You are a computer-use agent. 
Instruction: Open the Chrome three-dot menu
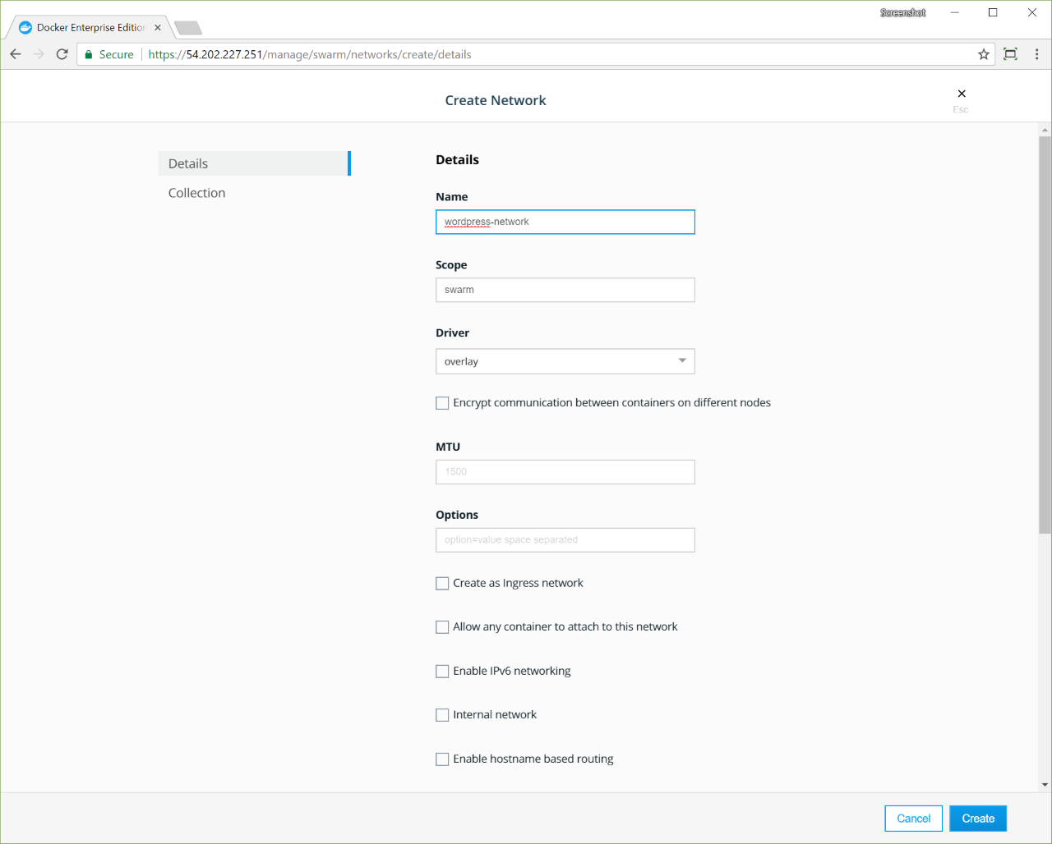(x=1036, y=54)
